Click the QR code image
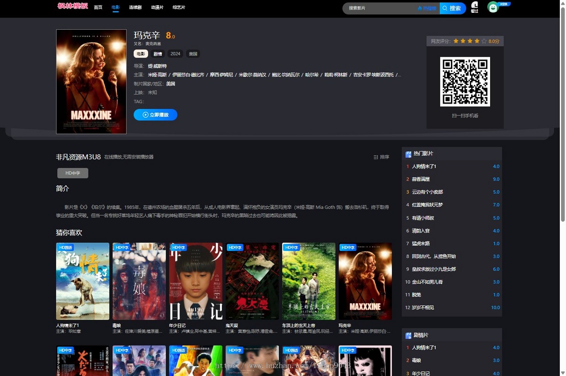 click(465, 82)
